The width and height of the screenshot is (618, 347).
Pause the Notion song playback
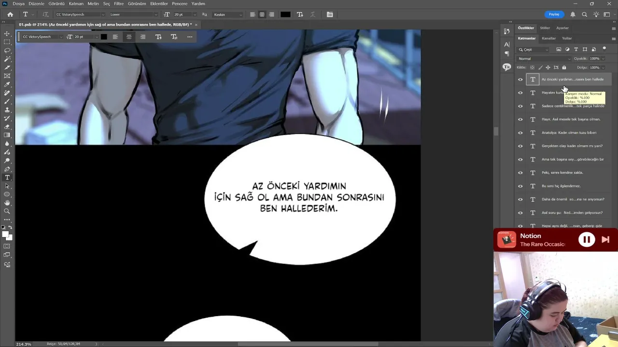(x=587, y=240)
